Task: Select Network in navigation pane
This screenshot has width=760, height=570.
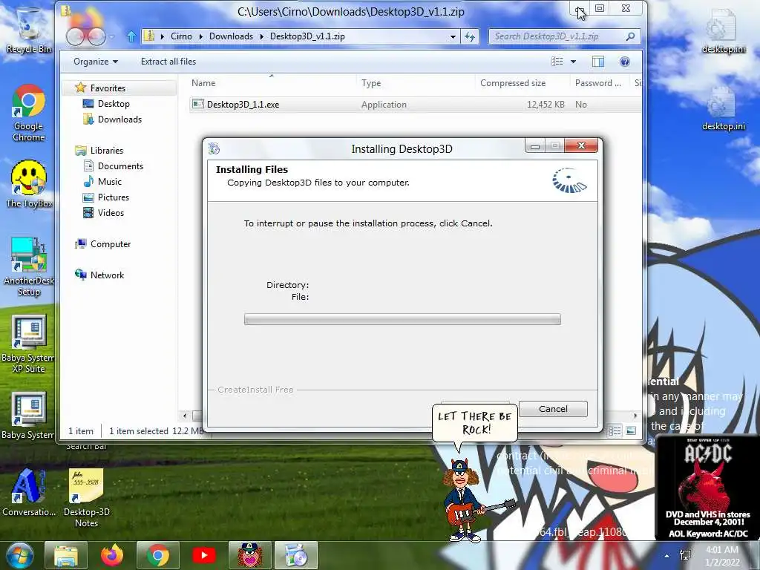Action: (x=107, y=275)
